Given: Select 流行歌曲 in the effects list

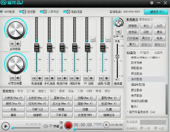Looking at the screenshot, I should [146, 79].
